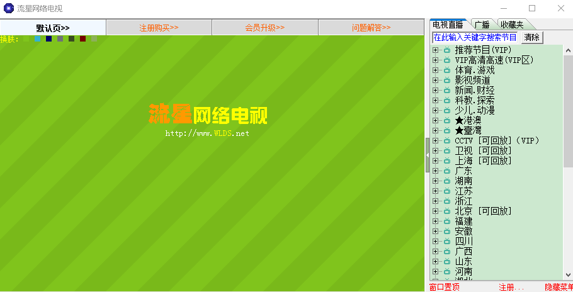Choose the navy blue skin swatch
The width and height of the screenshot is (573, 292).
tap(48, 39)
